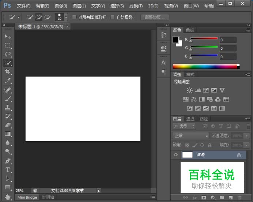
Task: Select the Horizontal Type tool
Action: 8,169
